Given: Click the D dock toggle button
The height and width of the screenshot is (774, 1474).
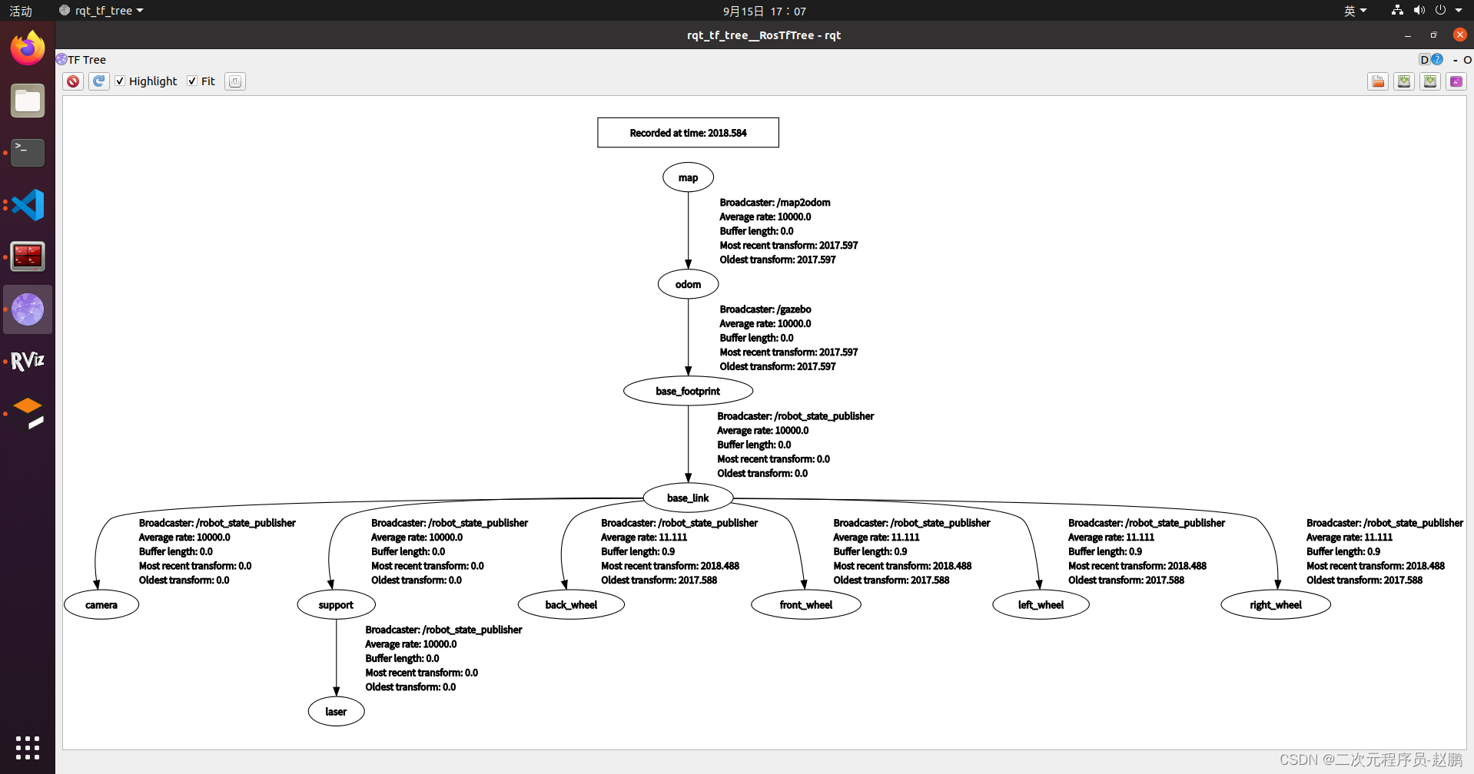Looking at the screenshot, I should pos(1424,60).
